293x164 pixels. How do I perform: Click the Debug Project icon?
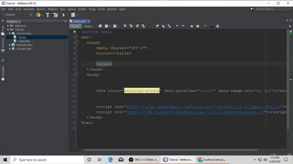click(73, 15)
